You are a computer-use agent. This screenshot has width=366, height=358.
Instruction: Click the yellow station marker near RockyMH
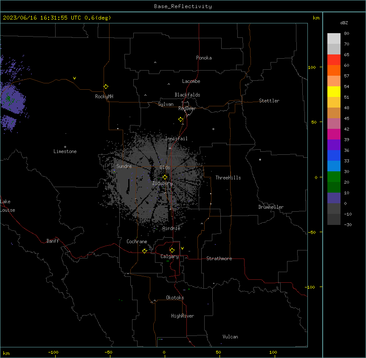pos(106,87)
